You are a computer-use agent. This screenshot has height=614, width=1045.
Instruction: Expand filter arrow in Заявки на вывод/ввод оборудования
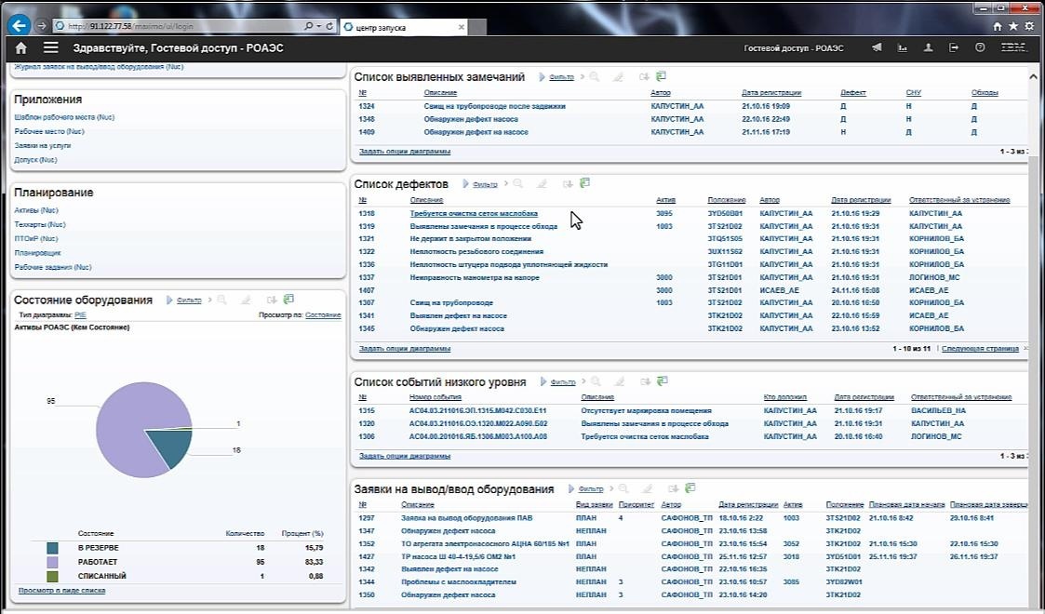[571, 488]
